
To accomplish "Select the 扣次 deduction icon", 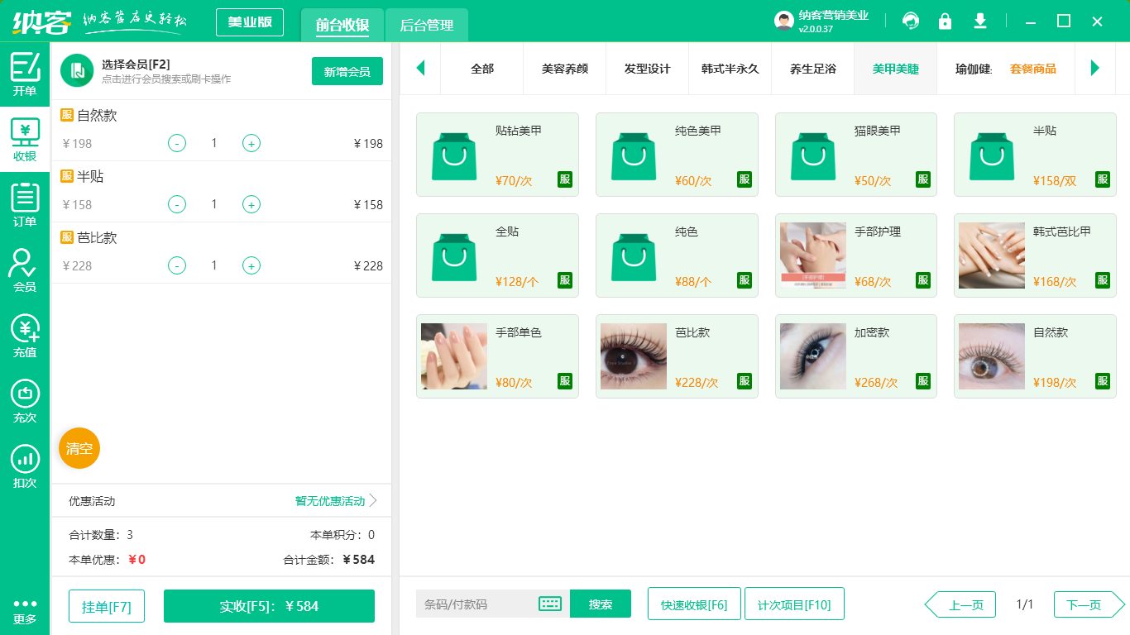I will coord(24,460).
